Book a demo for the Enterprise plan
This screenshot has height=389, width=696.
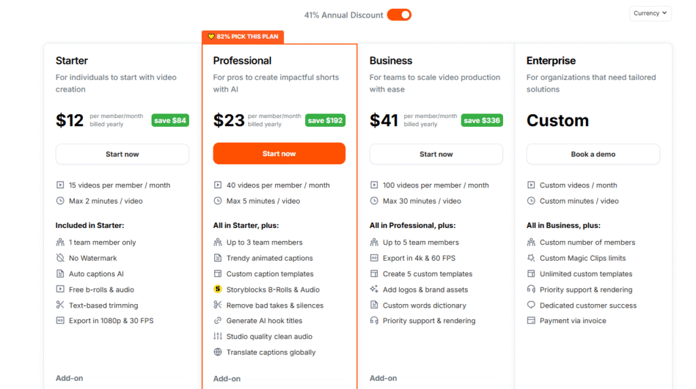coord(593,154)
